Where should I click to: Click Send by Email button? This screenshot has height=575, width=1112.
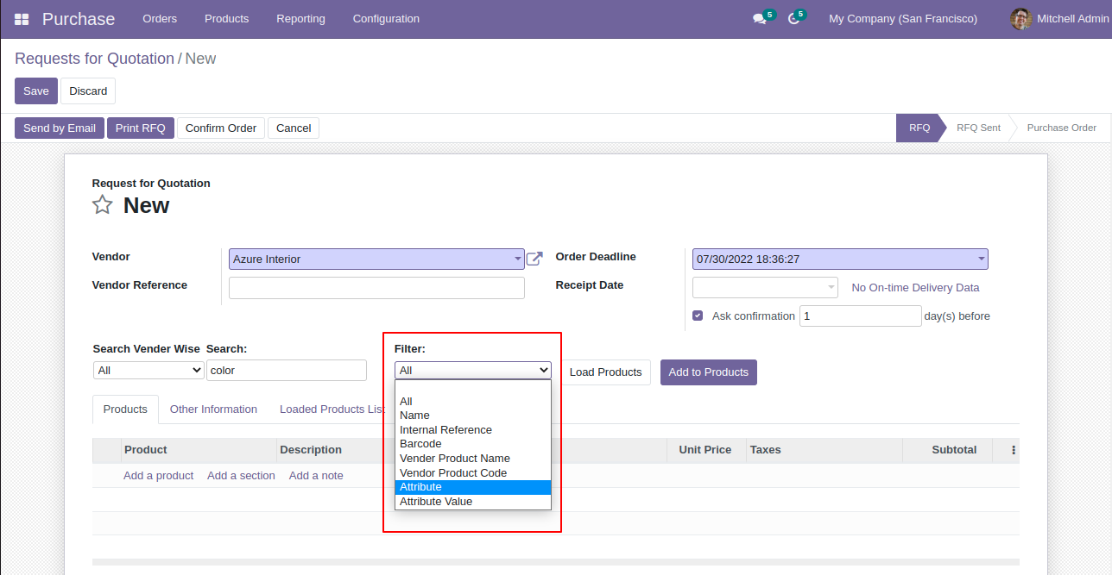pos(60,128)
